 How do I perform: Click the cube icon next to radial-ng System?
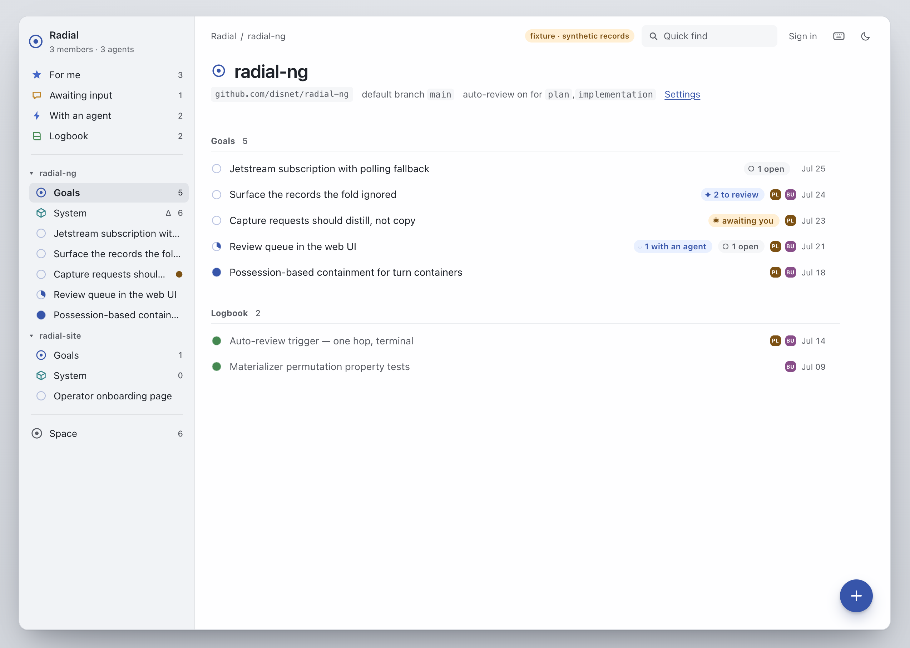click(41, 213)
